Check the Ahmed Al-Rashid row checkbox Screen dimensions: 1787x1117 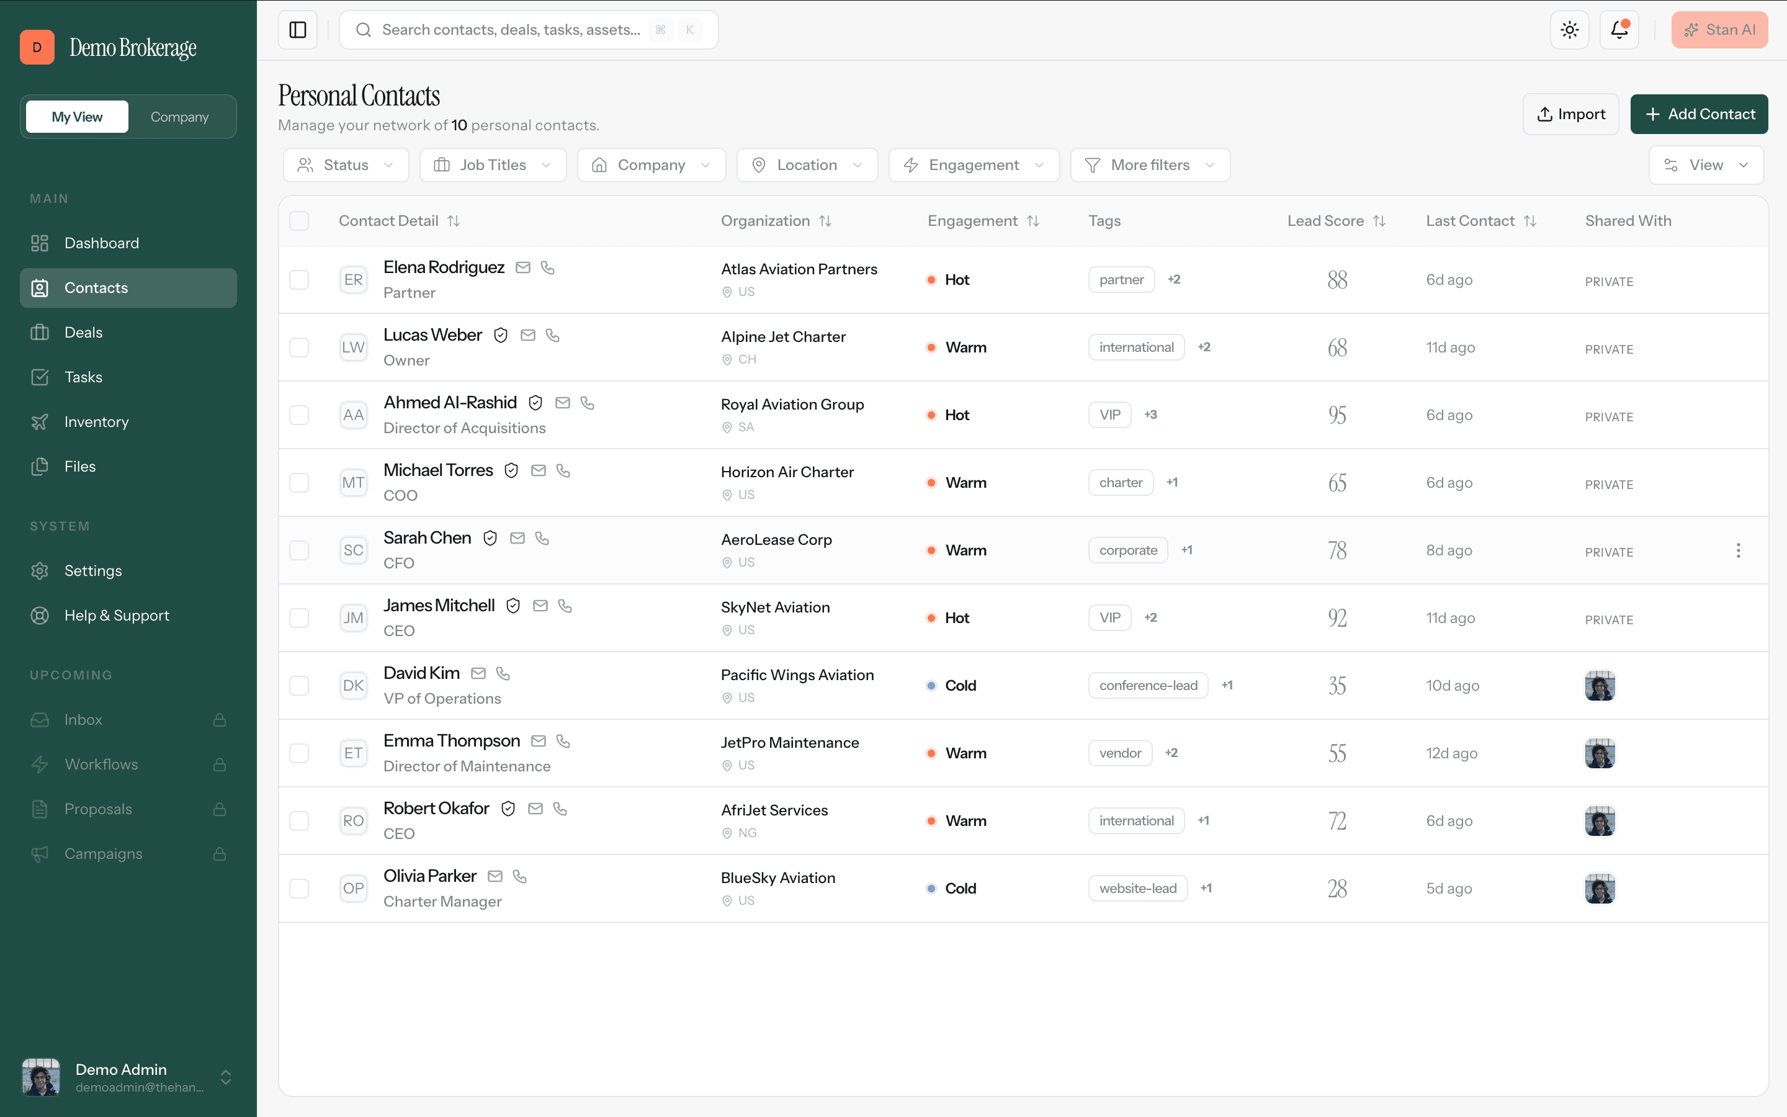pos(299,415)
